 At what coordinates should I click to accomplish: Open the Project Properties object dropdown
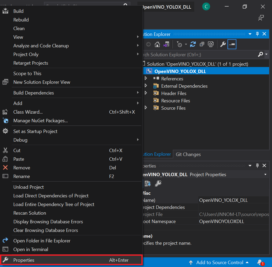click(x=265, y=175)
